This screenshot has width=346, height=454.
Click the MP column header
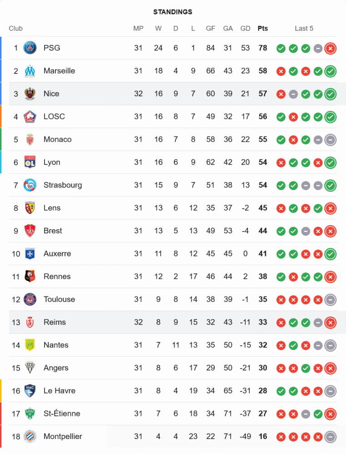coord(138,28)
